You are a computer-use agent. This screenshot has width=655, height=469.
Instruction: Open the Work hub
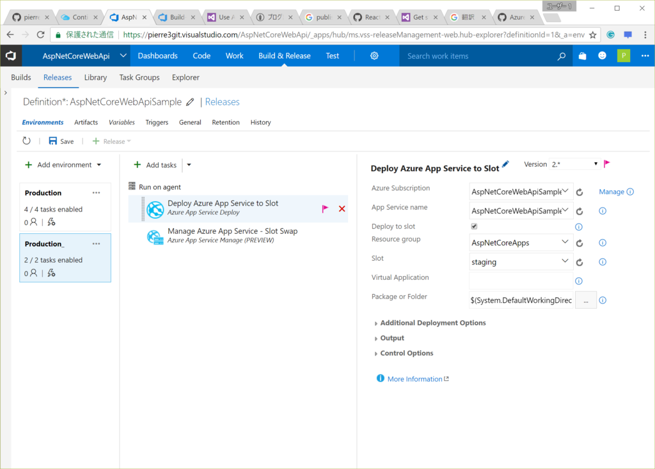tap(234, 56)
